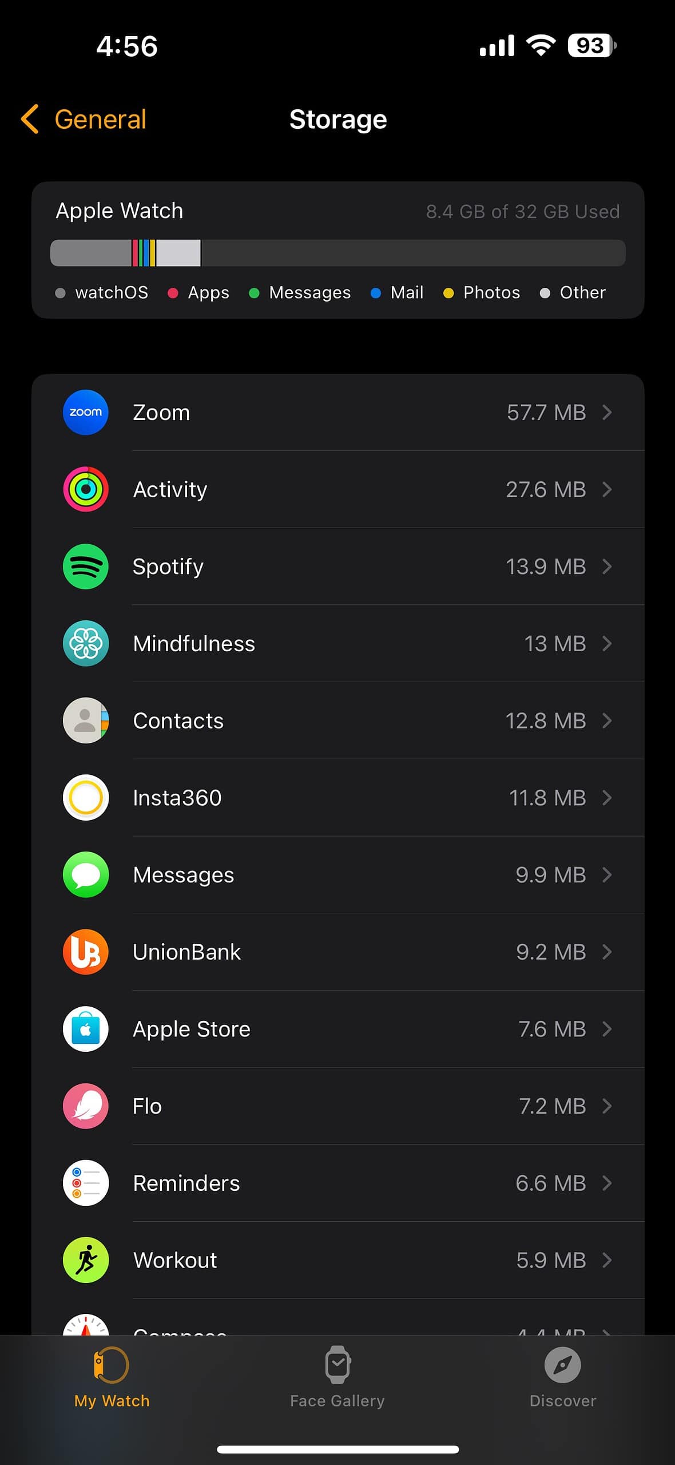Tap the Flo feather icon
Image resolution: width=675 pixels, height=1465 pixels.
click(x=86, y=1106)
